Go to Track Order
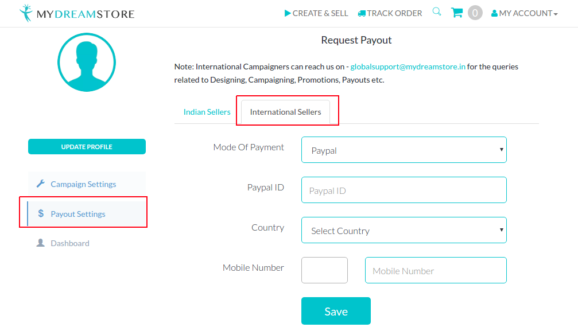 [x=390, y=13]
